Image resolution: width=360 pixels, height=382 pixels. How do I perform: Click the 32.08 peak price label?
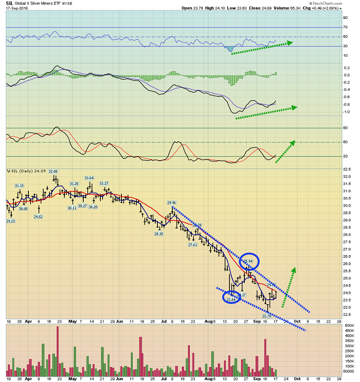(53, 171)
